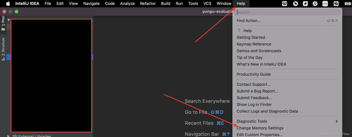Close the open Help menu
The image size is (352, 137).
click(241, 4)
